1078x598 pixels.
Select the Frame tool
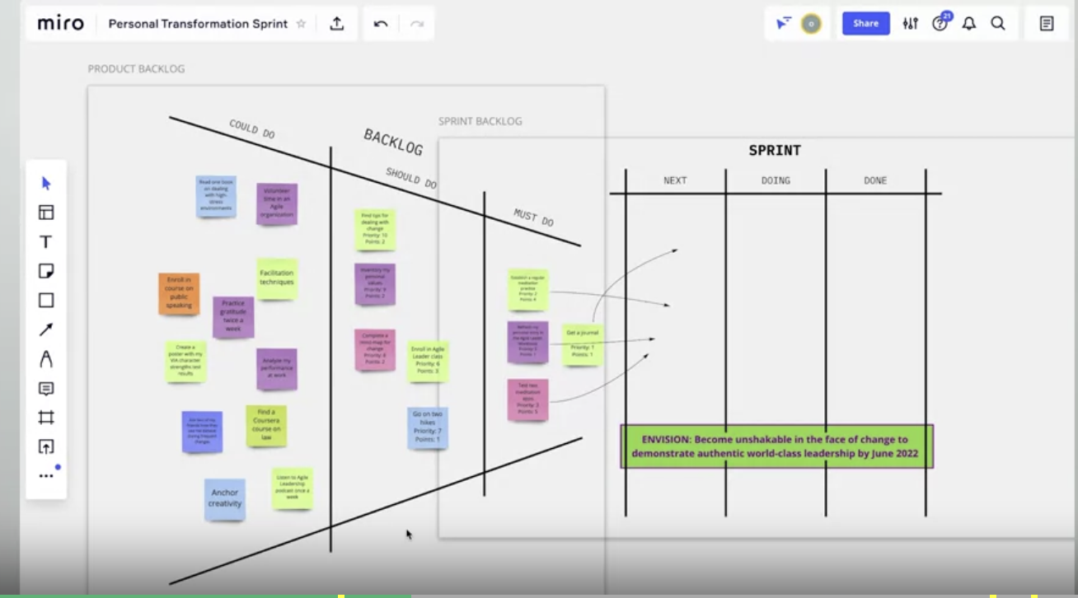[x=46, y=418]
